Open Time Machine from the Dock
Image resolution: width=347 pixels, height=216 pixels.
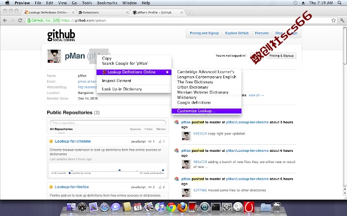pos(204,207)
